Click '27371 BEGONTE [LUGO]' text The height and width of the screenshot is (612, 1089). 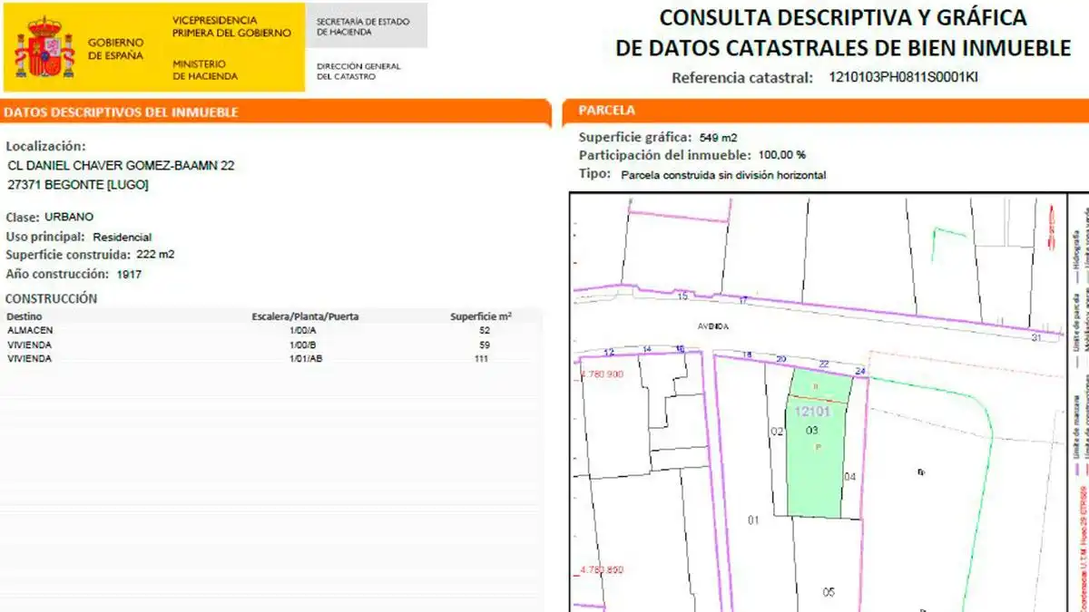(x=77, y=185)
